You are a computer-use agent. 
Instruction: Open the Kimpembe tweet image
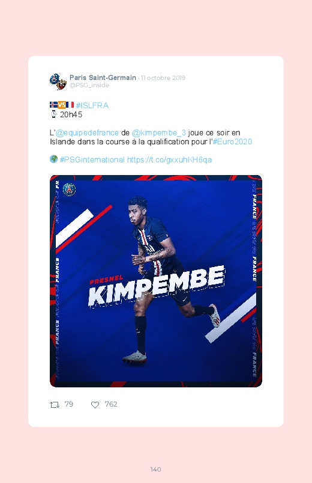point(156,281)
